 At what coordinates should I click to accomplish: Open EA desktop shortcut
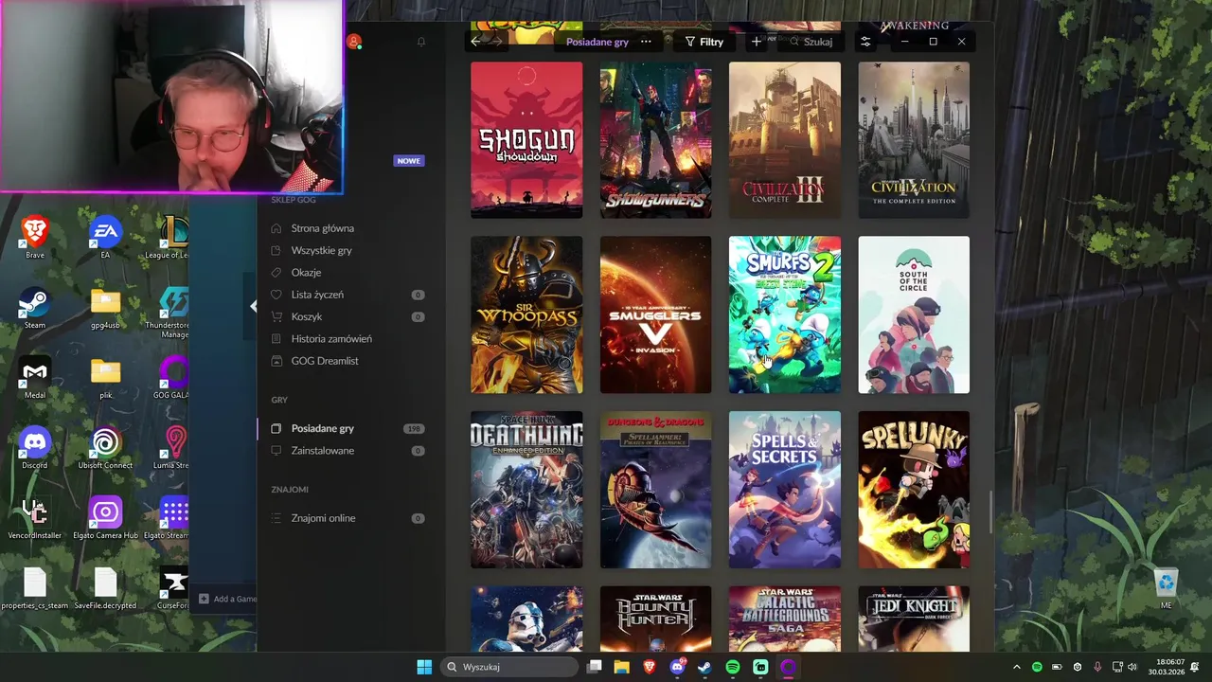tap(105, 238)
